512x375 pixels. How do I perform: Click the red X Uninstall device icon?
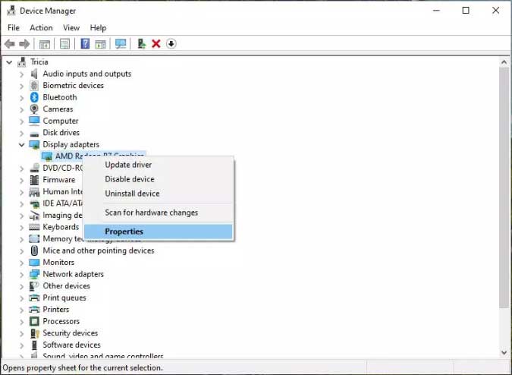pyautogui.click(x=156, y=43)
